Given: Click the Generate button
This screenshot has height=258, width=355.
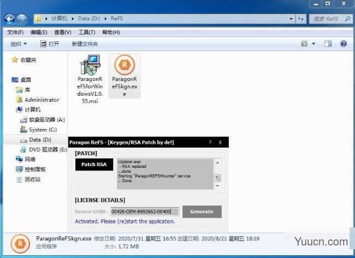Looking at the screenshot, I should (x=202, y=212).
